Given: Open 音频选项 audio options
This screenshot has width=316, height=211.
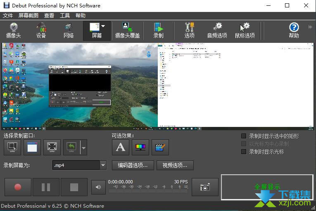Looking at the screenshot, I should (x=217, y=31).
